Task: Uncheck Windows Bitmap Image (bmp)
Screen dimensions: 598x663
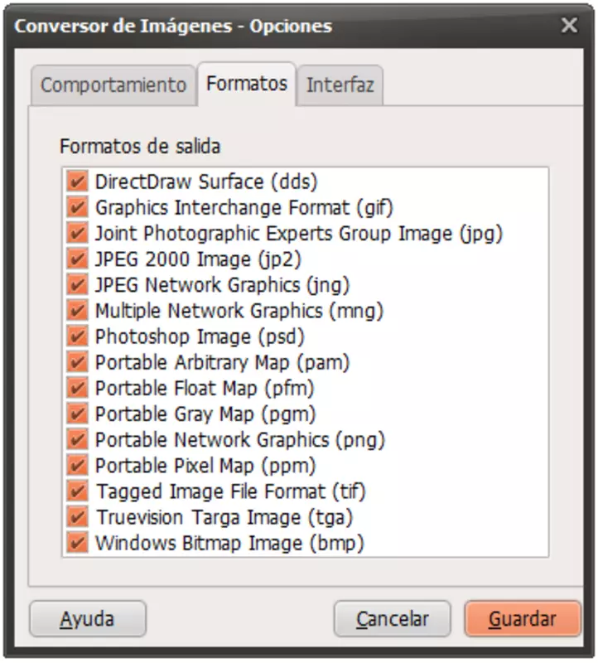Action: click(77, 543)
